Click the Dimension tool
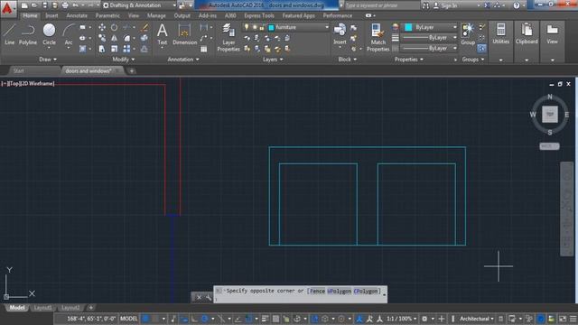578x325 pixels. (184, 34)
